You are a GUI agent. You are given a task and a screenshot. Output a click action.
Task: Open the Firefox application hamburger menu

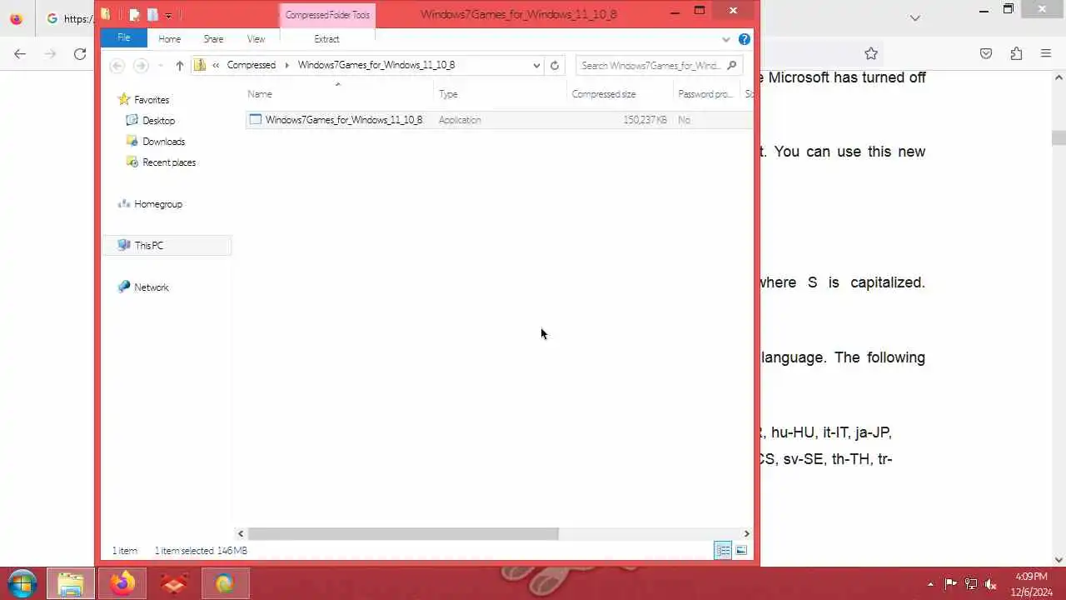[1046, 53]
